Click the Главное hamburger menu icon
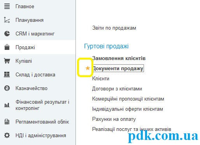200x145 pixels. pos(7,6)
